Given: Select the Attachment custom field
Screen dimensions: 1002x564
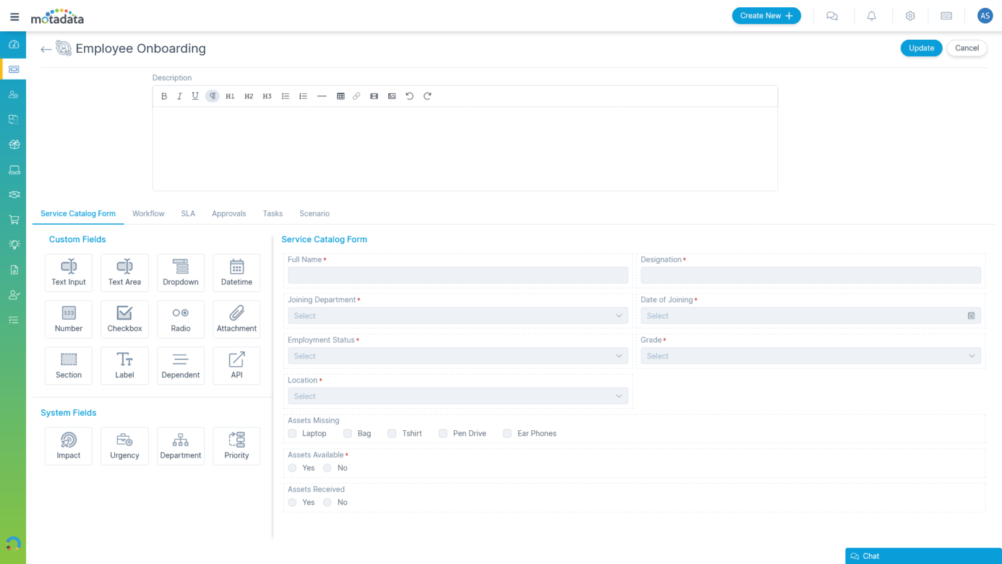Looking at the screenshot, I should coord(236,319).
